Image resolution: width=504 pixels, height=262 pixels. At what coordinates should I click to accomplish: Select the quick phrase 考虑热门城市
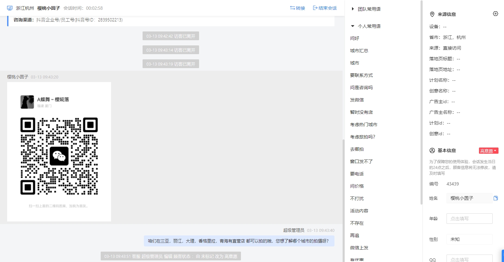pyautogui.click(x=364, y=125)
